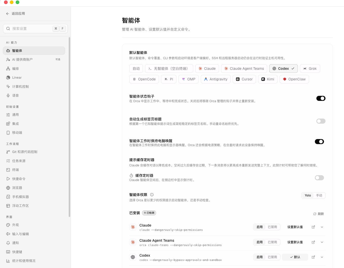Click the terminal icon for 终端
Image resolution: width=344 pixels, height=268 pixels.
8,170
